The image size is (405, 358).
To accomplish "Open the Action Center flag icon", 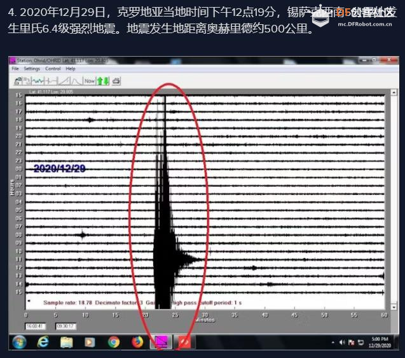I will (x=351, y=343).
